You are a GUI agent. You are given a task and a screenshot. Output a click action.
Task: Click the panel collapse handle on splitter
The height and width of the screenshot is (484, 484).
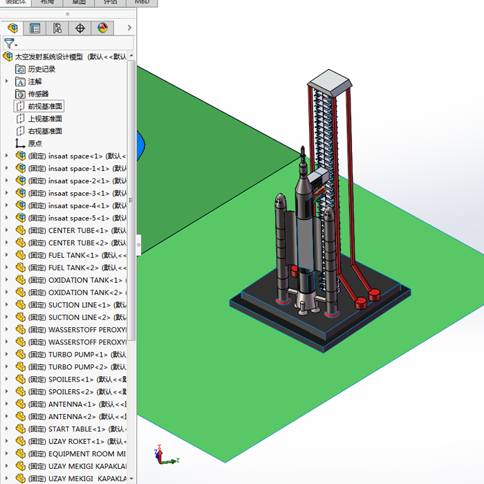138,245
